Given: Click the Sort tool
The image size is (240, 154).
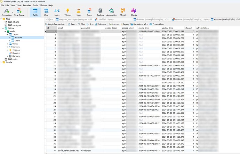Looking at the screenshot, I should [x=90, y=24].
